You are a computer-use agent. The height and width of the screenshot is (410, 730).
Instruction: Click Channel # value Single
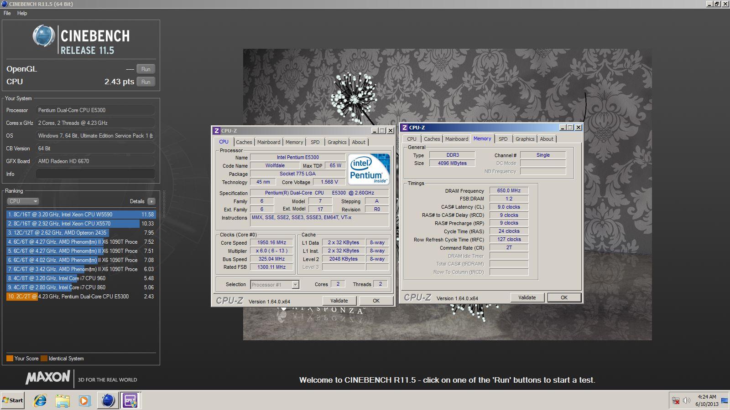543,155
